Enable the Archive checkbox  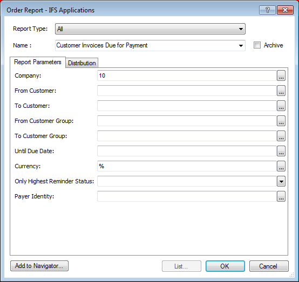pos(257,45)
